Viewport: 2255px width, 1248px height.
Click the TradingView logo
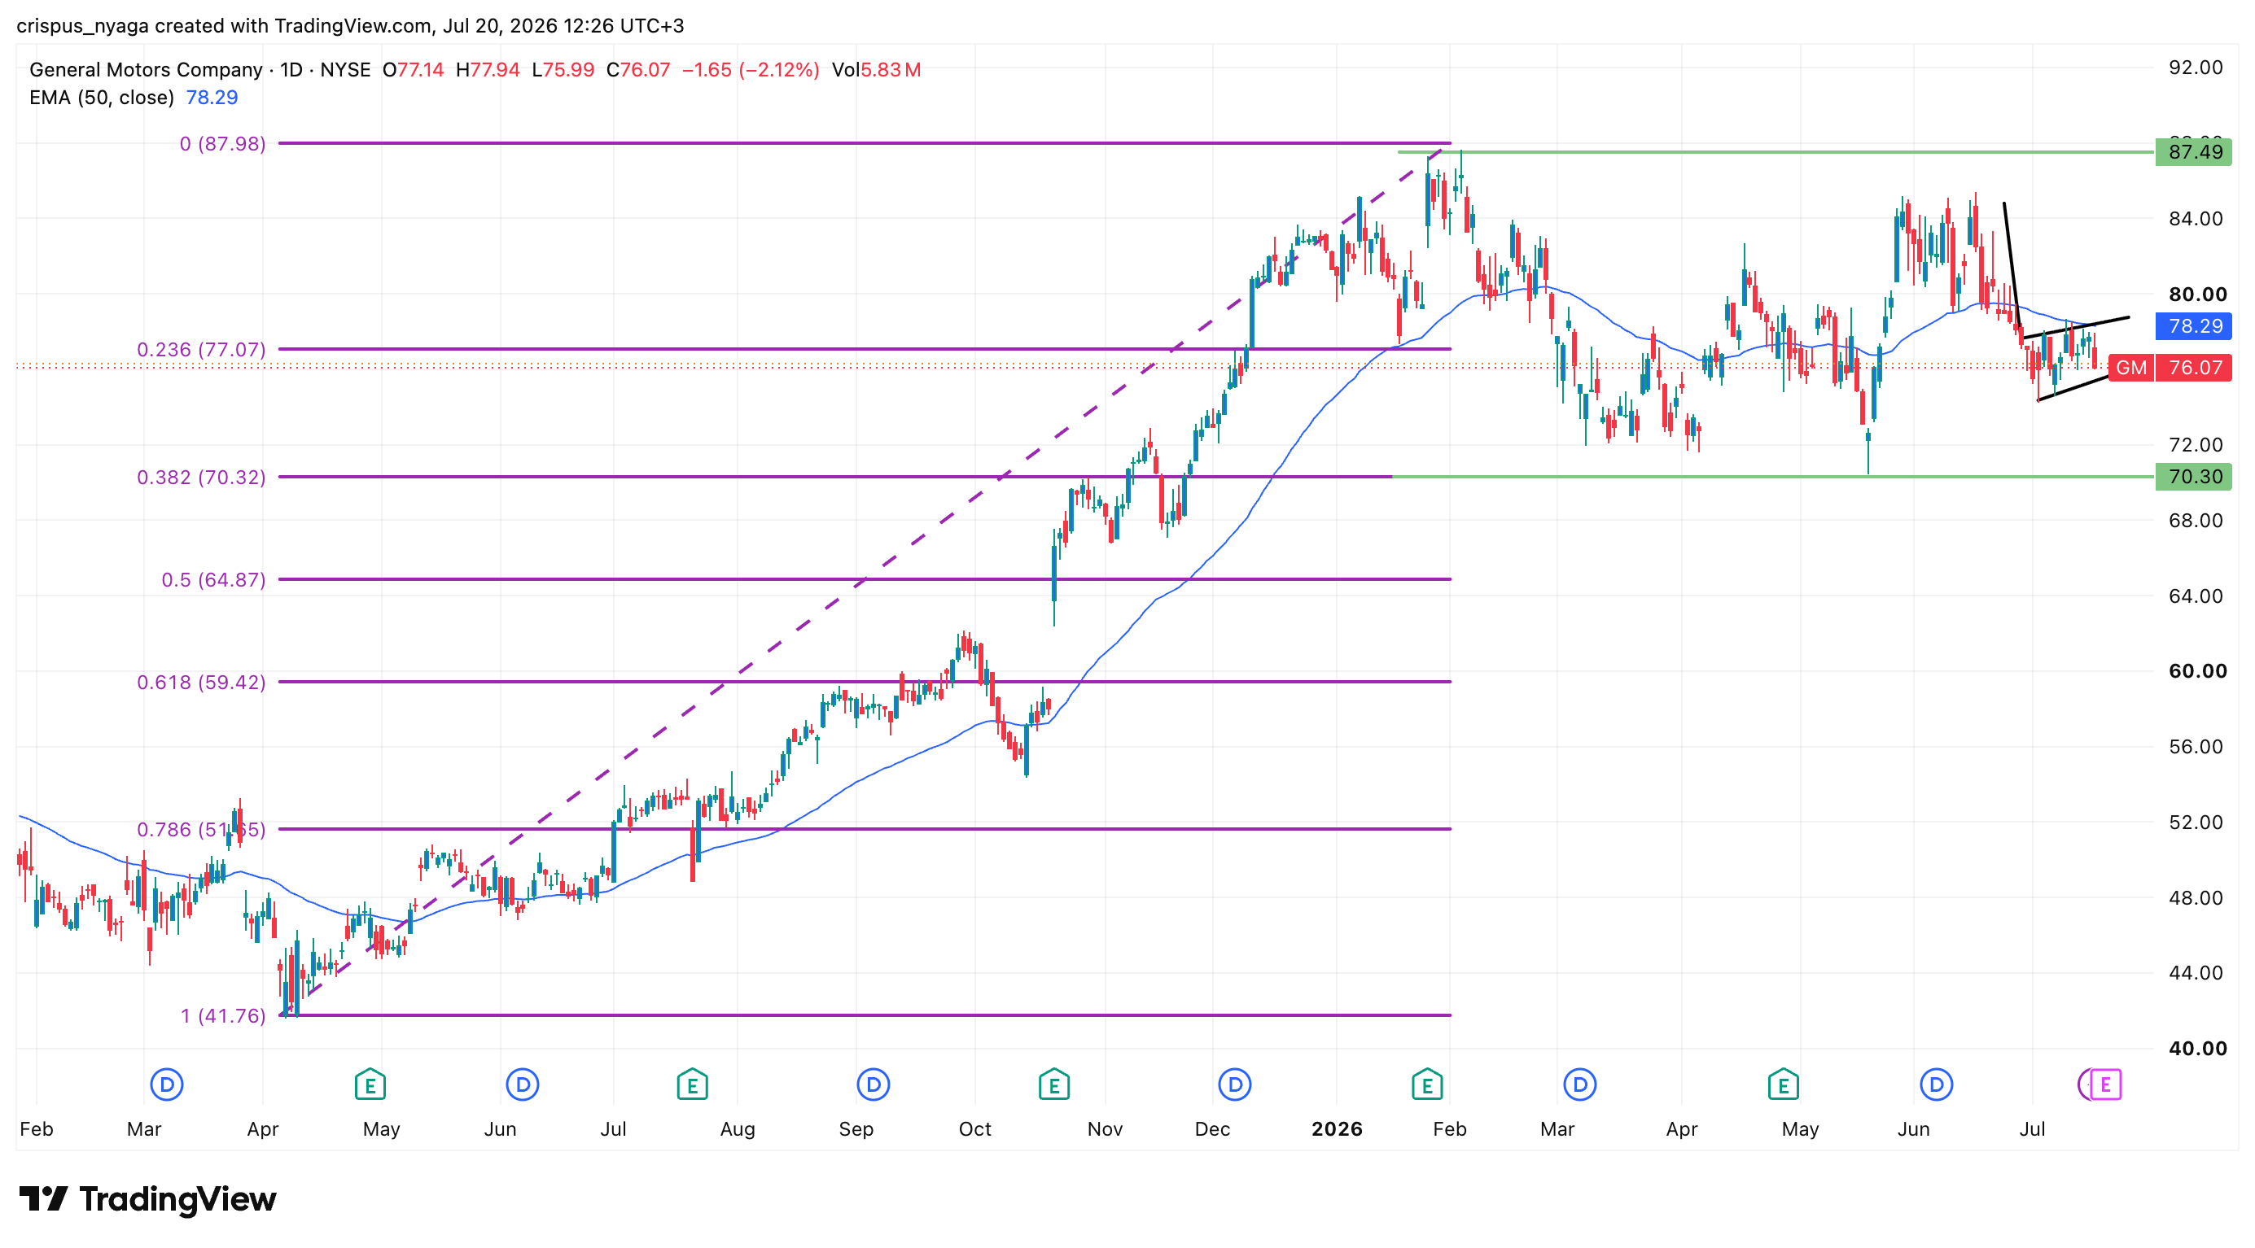point(147,1198)
